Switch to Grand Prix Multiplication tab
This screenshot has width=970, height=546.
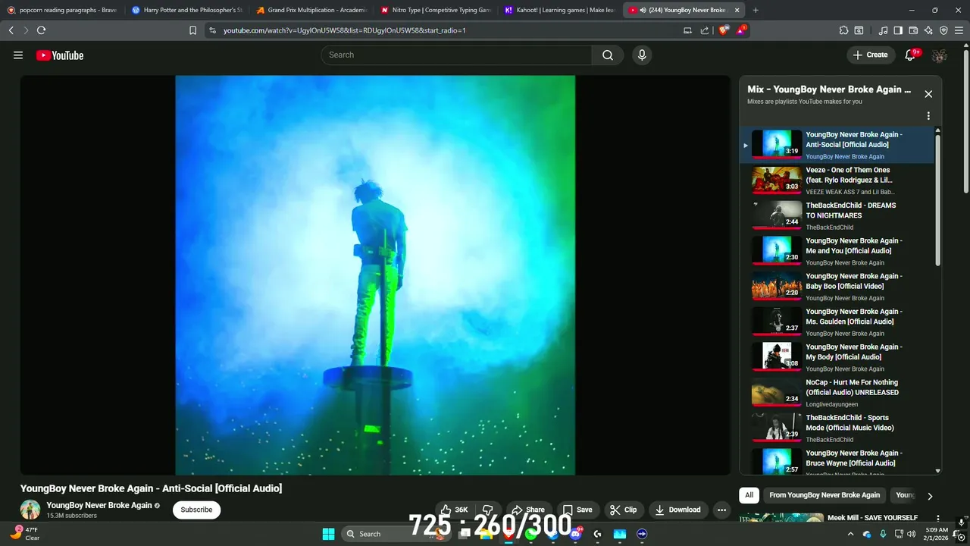[x=311, y=10]
